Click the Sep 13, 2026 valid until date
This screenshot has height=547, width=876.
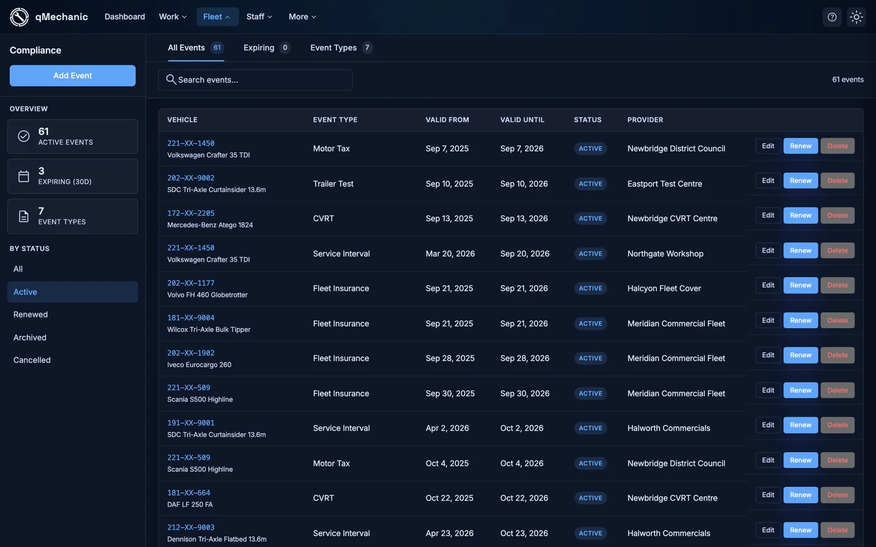click(524, 218)
